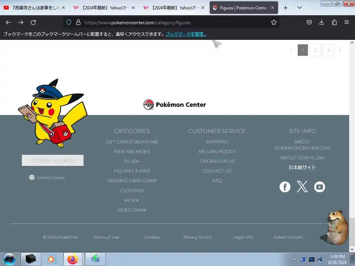Open a new browser tab
The image size is (355, 266).
pos(286,8)
